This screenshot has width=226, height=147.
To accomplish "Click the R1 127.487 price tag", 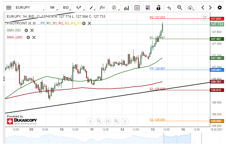I will click(x=217, y=39).
